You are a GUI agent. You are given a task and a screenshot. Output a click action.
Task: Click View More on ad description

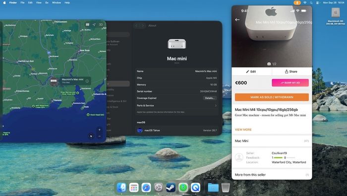coord(243,130)
